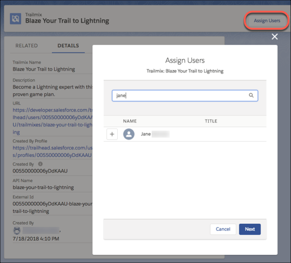Click the Trailmix record icon in header
Viewport: 291px width, 263px height.
click(16, 19)
